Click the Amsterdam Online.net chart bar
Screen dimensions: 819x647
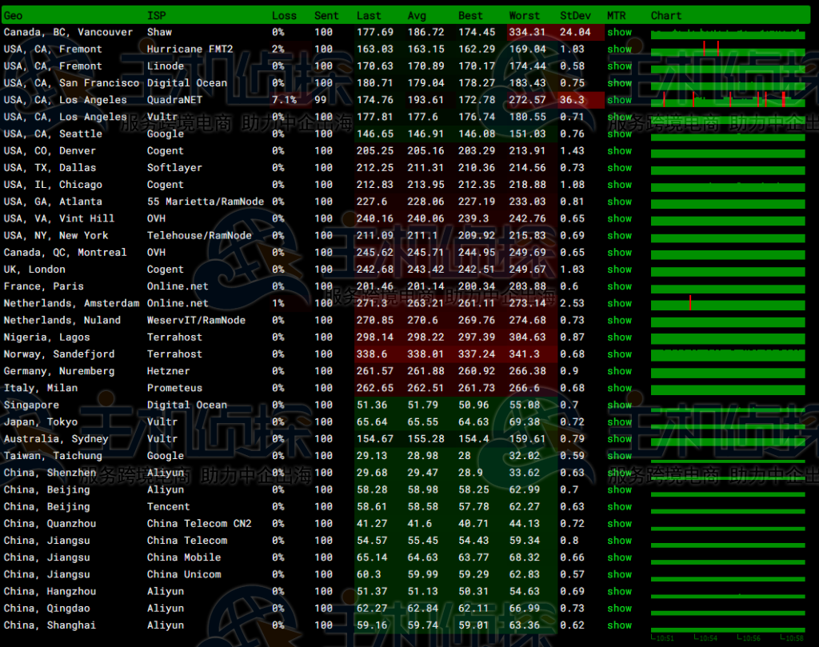[727, 304]
